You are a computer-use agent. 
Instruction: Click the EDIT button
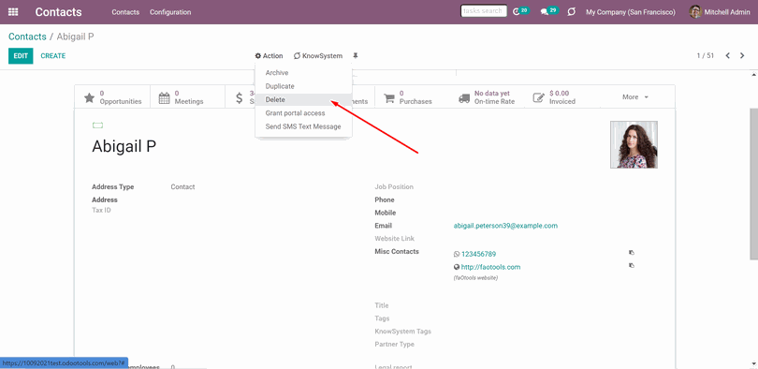tap(21, 56)
